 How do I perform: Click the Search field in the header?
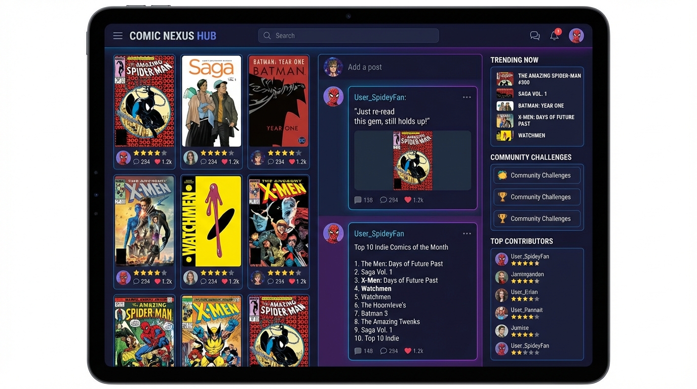click(348, 35)
